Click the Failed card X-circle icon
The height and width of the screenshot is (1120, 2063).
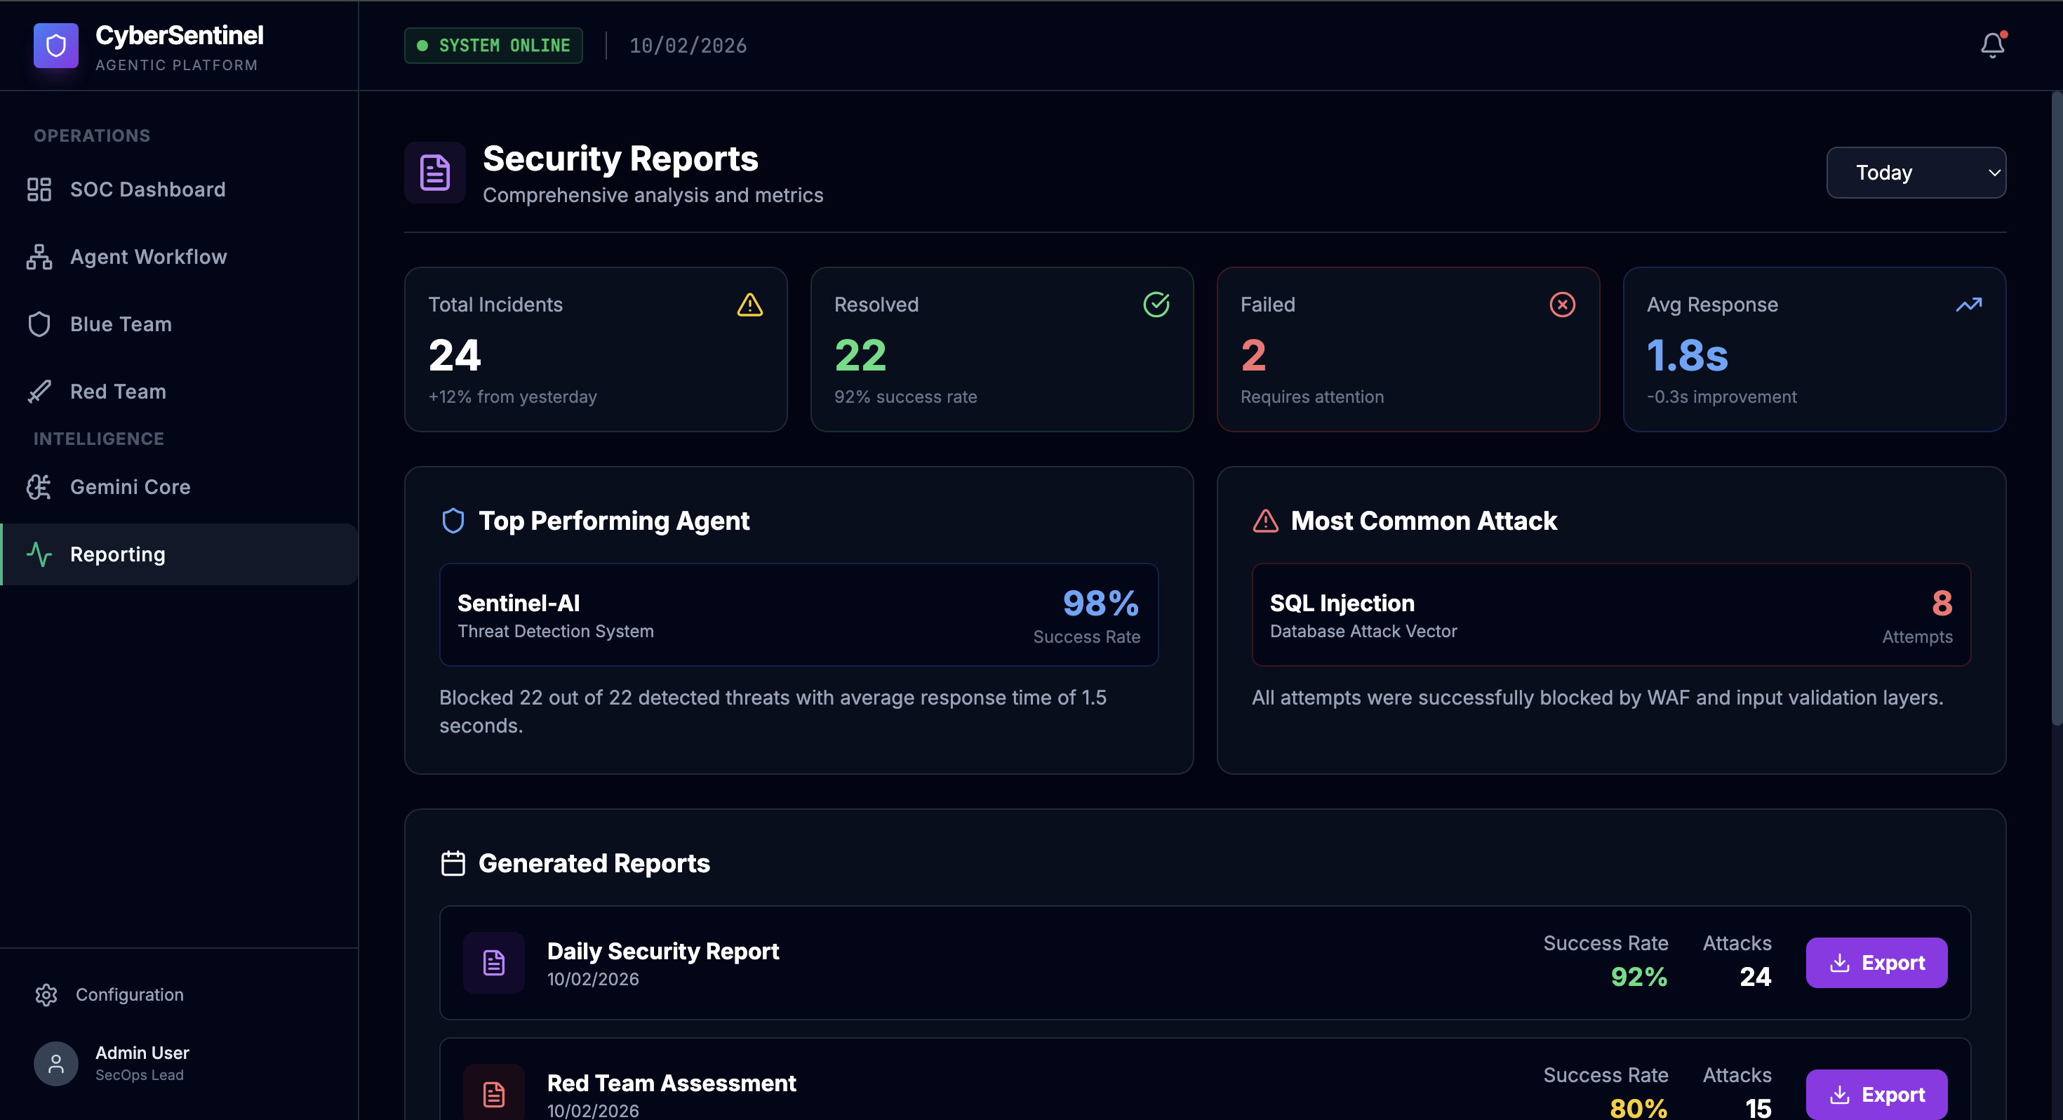coord(1562,305)
